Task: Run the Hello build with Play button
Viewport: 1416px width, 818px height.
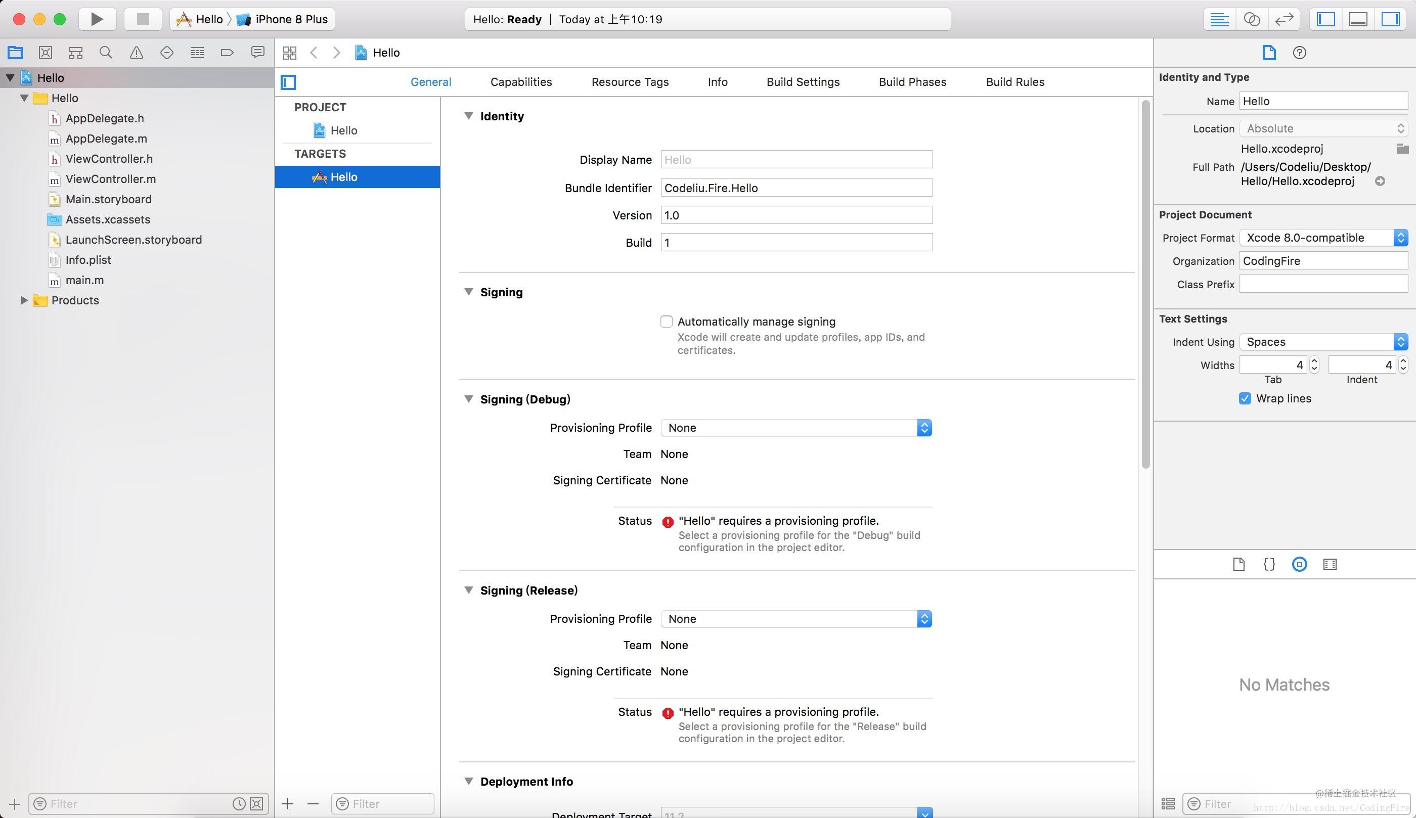Action: [x=97, y=19]
